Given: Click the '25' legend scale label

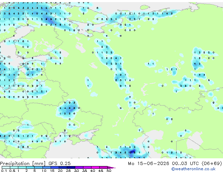Looking at the screenshot, I should tap(68, 171).
